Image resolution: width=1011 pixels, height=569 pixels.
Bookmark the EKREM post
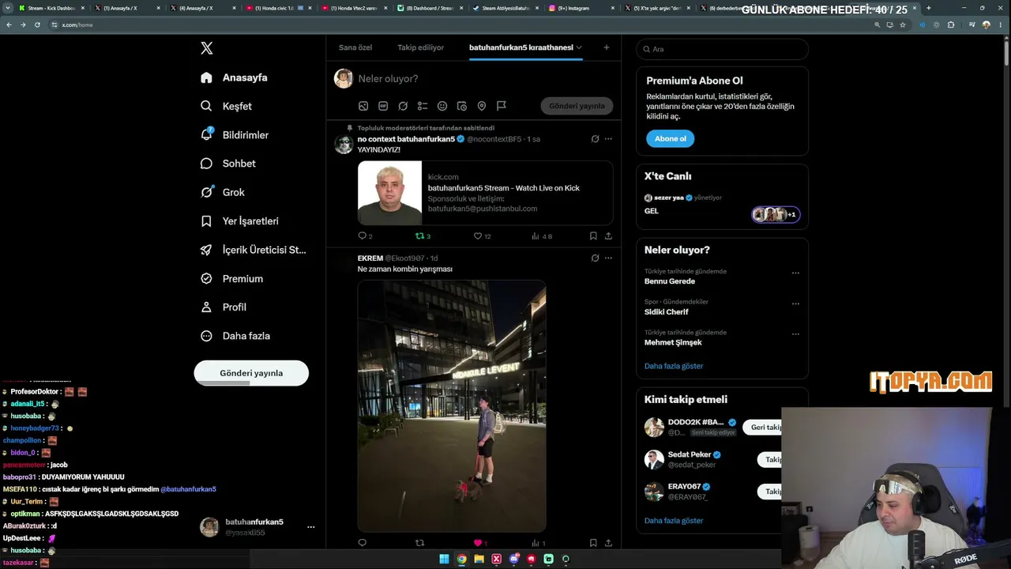coord(593,543)
